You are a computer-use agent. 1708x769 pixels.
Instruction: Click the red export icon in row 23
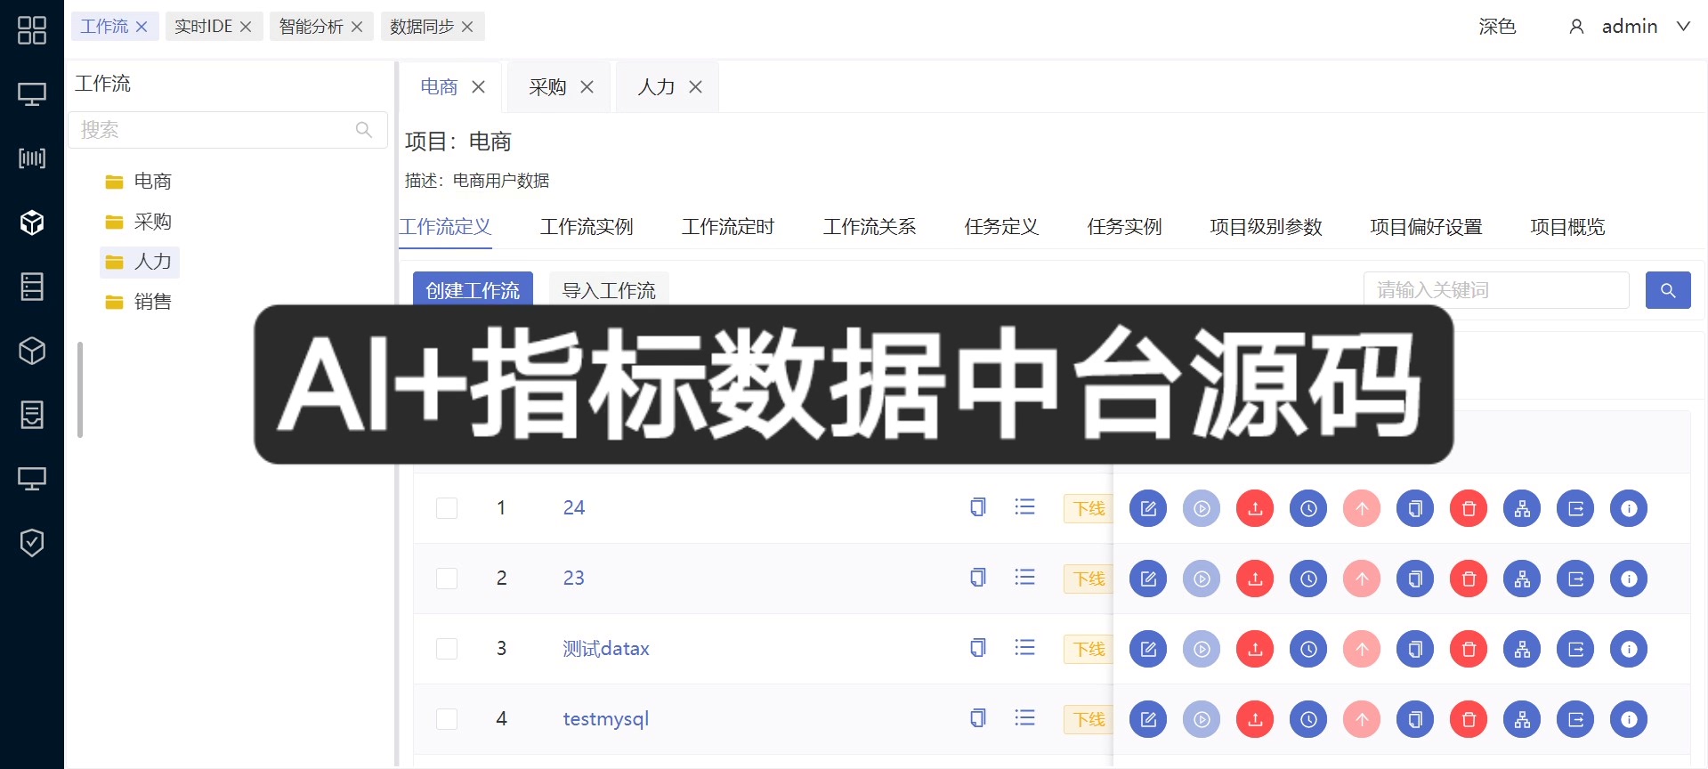pyautogui.click(x=1255, y=579)
